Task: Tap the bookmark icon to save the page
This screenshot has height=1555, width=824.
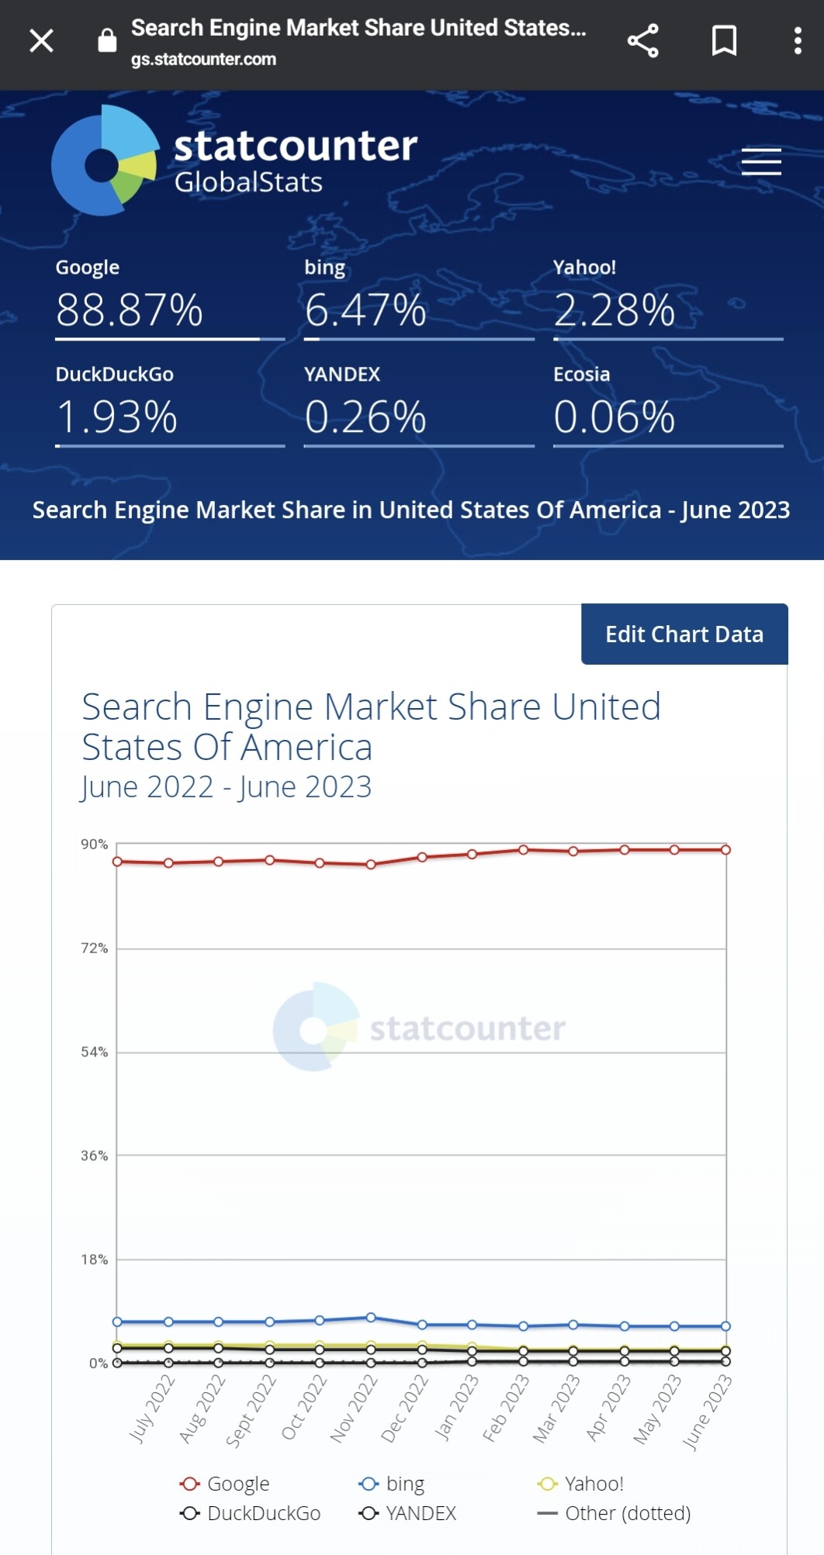Action: coord(722,40)
